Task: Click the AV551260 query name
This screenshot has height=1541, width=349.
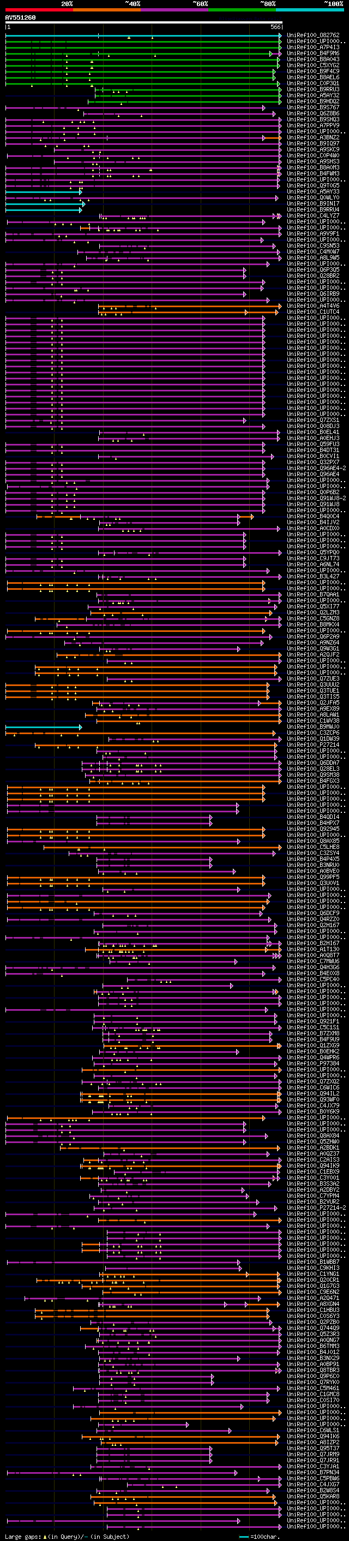Action: (20, 18)
